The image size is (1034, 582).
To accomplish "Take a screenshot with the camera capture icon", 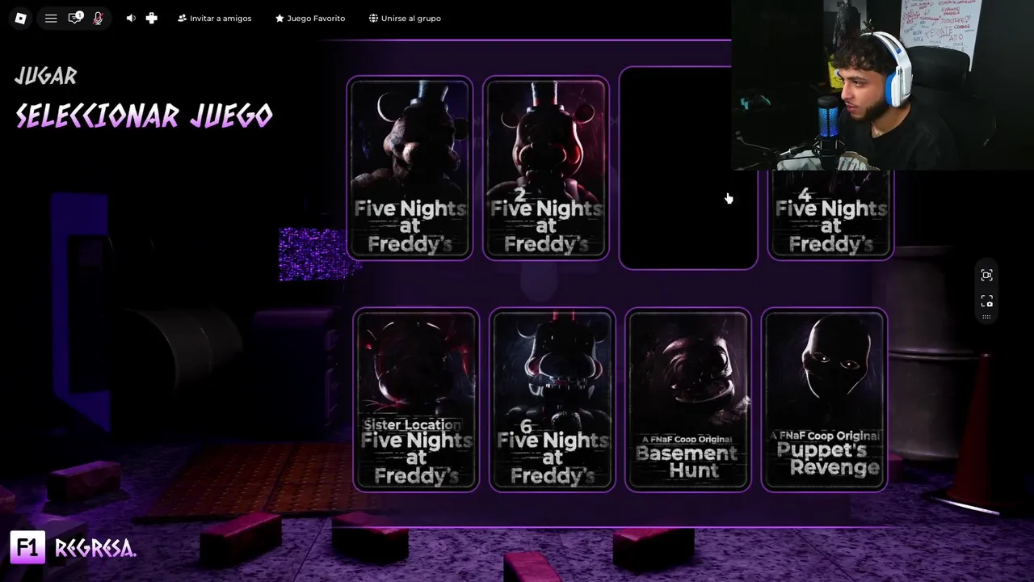I will click(986, 301).
